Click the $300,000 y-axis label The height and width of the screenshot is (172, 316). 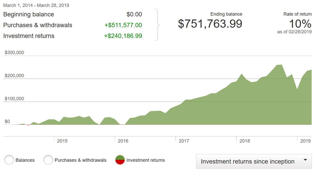point(14,53)
